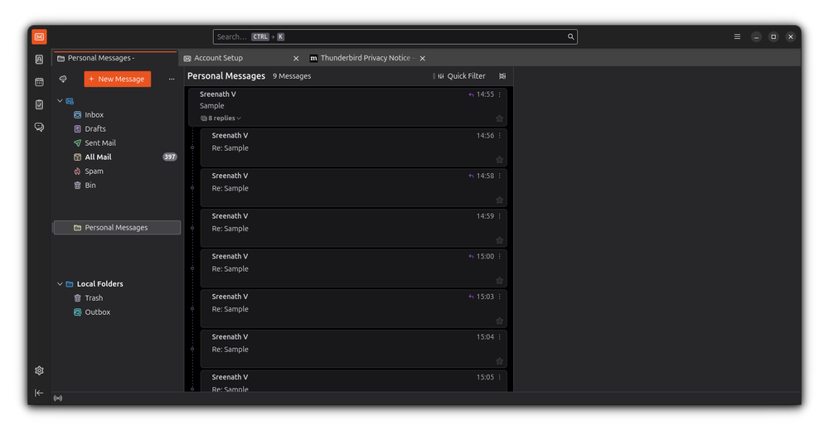The width and height of the screenshot is (829, 435).
Task: Toggle Quick Filter bar
Action: coord(461,76)
